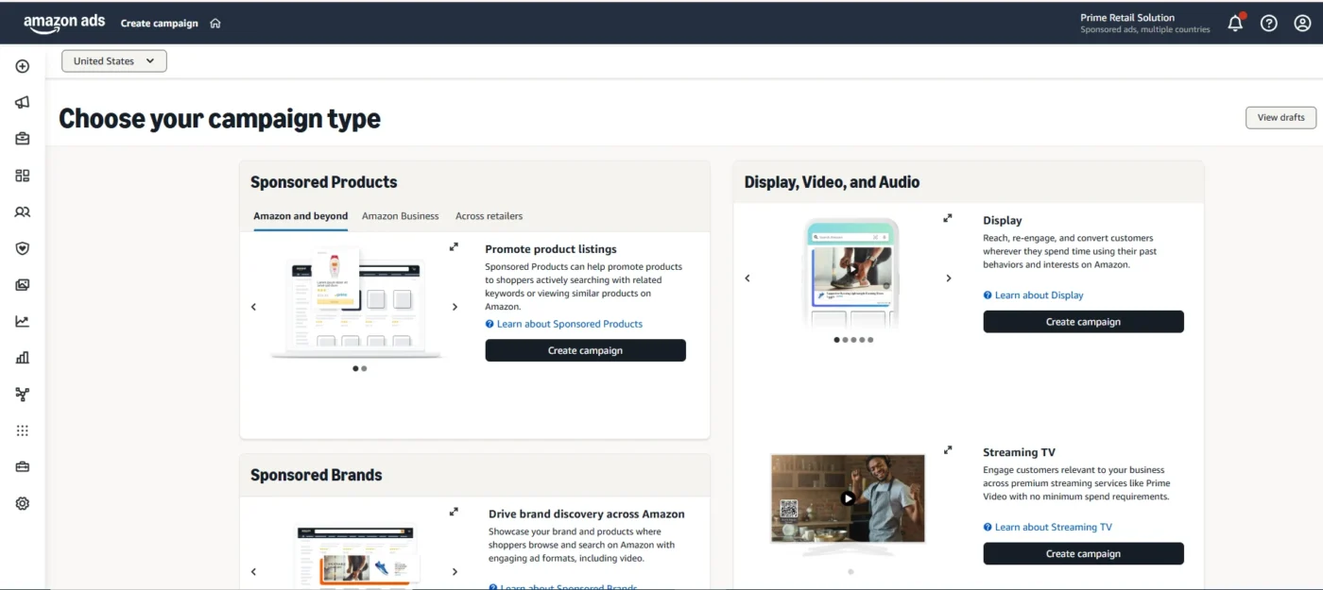This screenshot has height=590, width=1323.
Task: Show next Sponsored Products slide
Action: [x=455, y=307]
